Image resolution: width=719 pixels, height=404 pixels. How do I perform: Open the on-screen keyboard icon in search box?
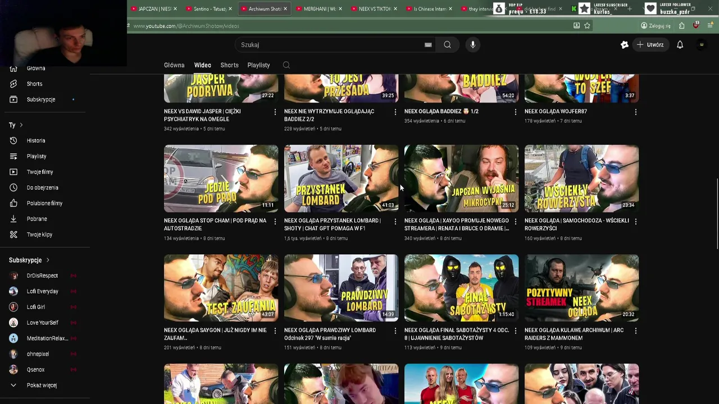coord(428,45)
